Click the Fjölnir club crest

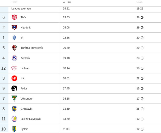point(14,129)
